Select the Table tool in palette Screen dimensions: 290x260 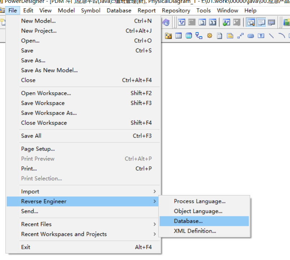178,36
